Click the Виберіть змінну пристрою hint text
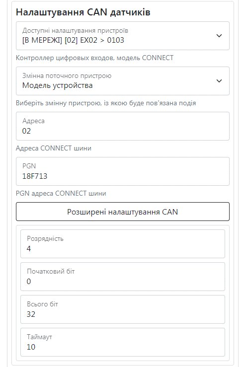The height and width of the screenshot is (367, 246). [x=106, y=103]
